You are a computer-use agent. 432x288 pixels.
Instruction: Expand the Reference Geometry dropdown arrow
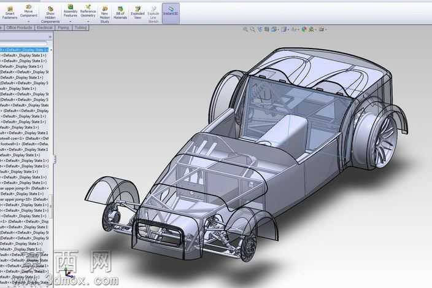coord(88,21)
